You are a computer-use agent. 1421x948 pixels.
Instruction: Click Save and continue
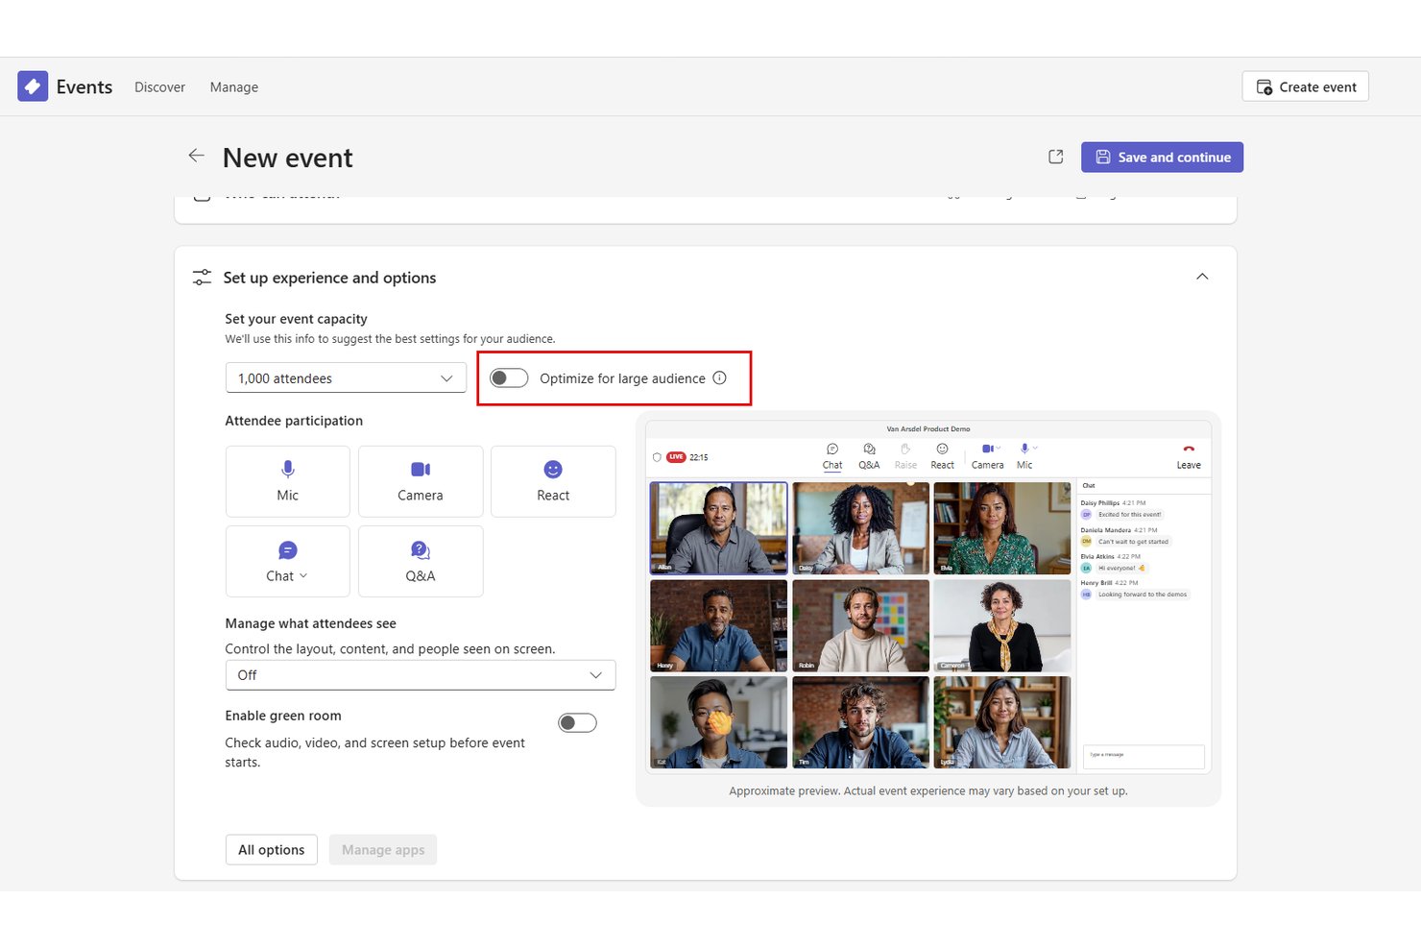tap(1162, 158)
